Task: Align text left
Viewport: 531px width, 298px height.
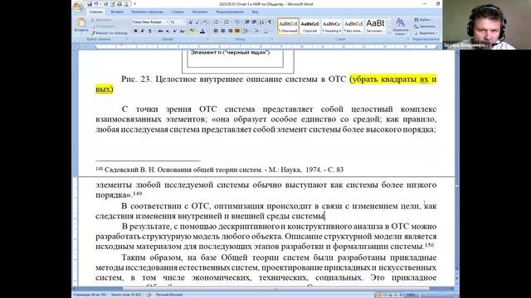Action: click(216, 31)
